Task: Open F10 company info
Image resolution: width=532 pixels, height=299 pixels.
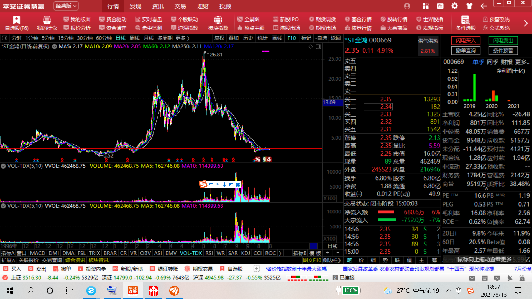Action: 291,38
